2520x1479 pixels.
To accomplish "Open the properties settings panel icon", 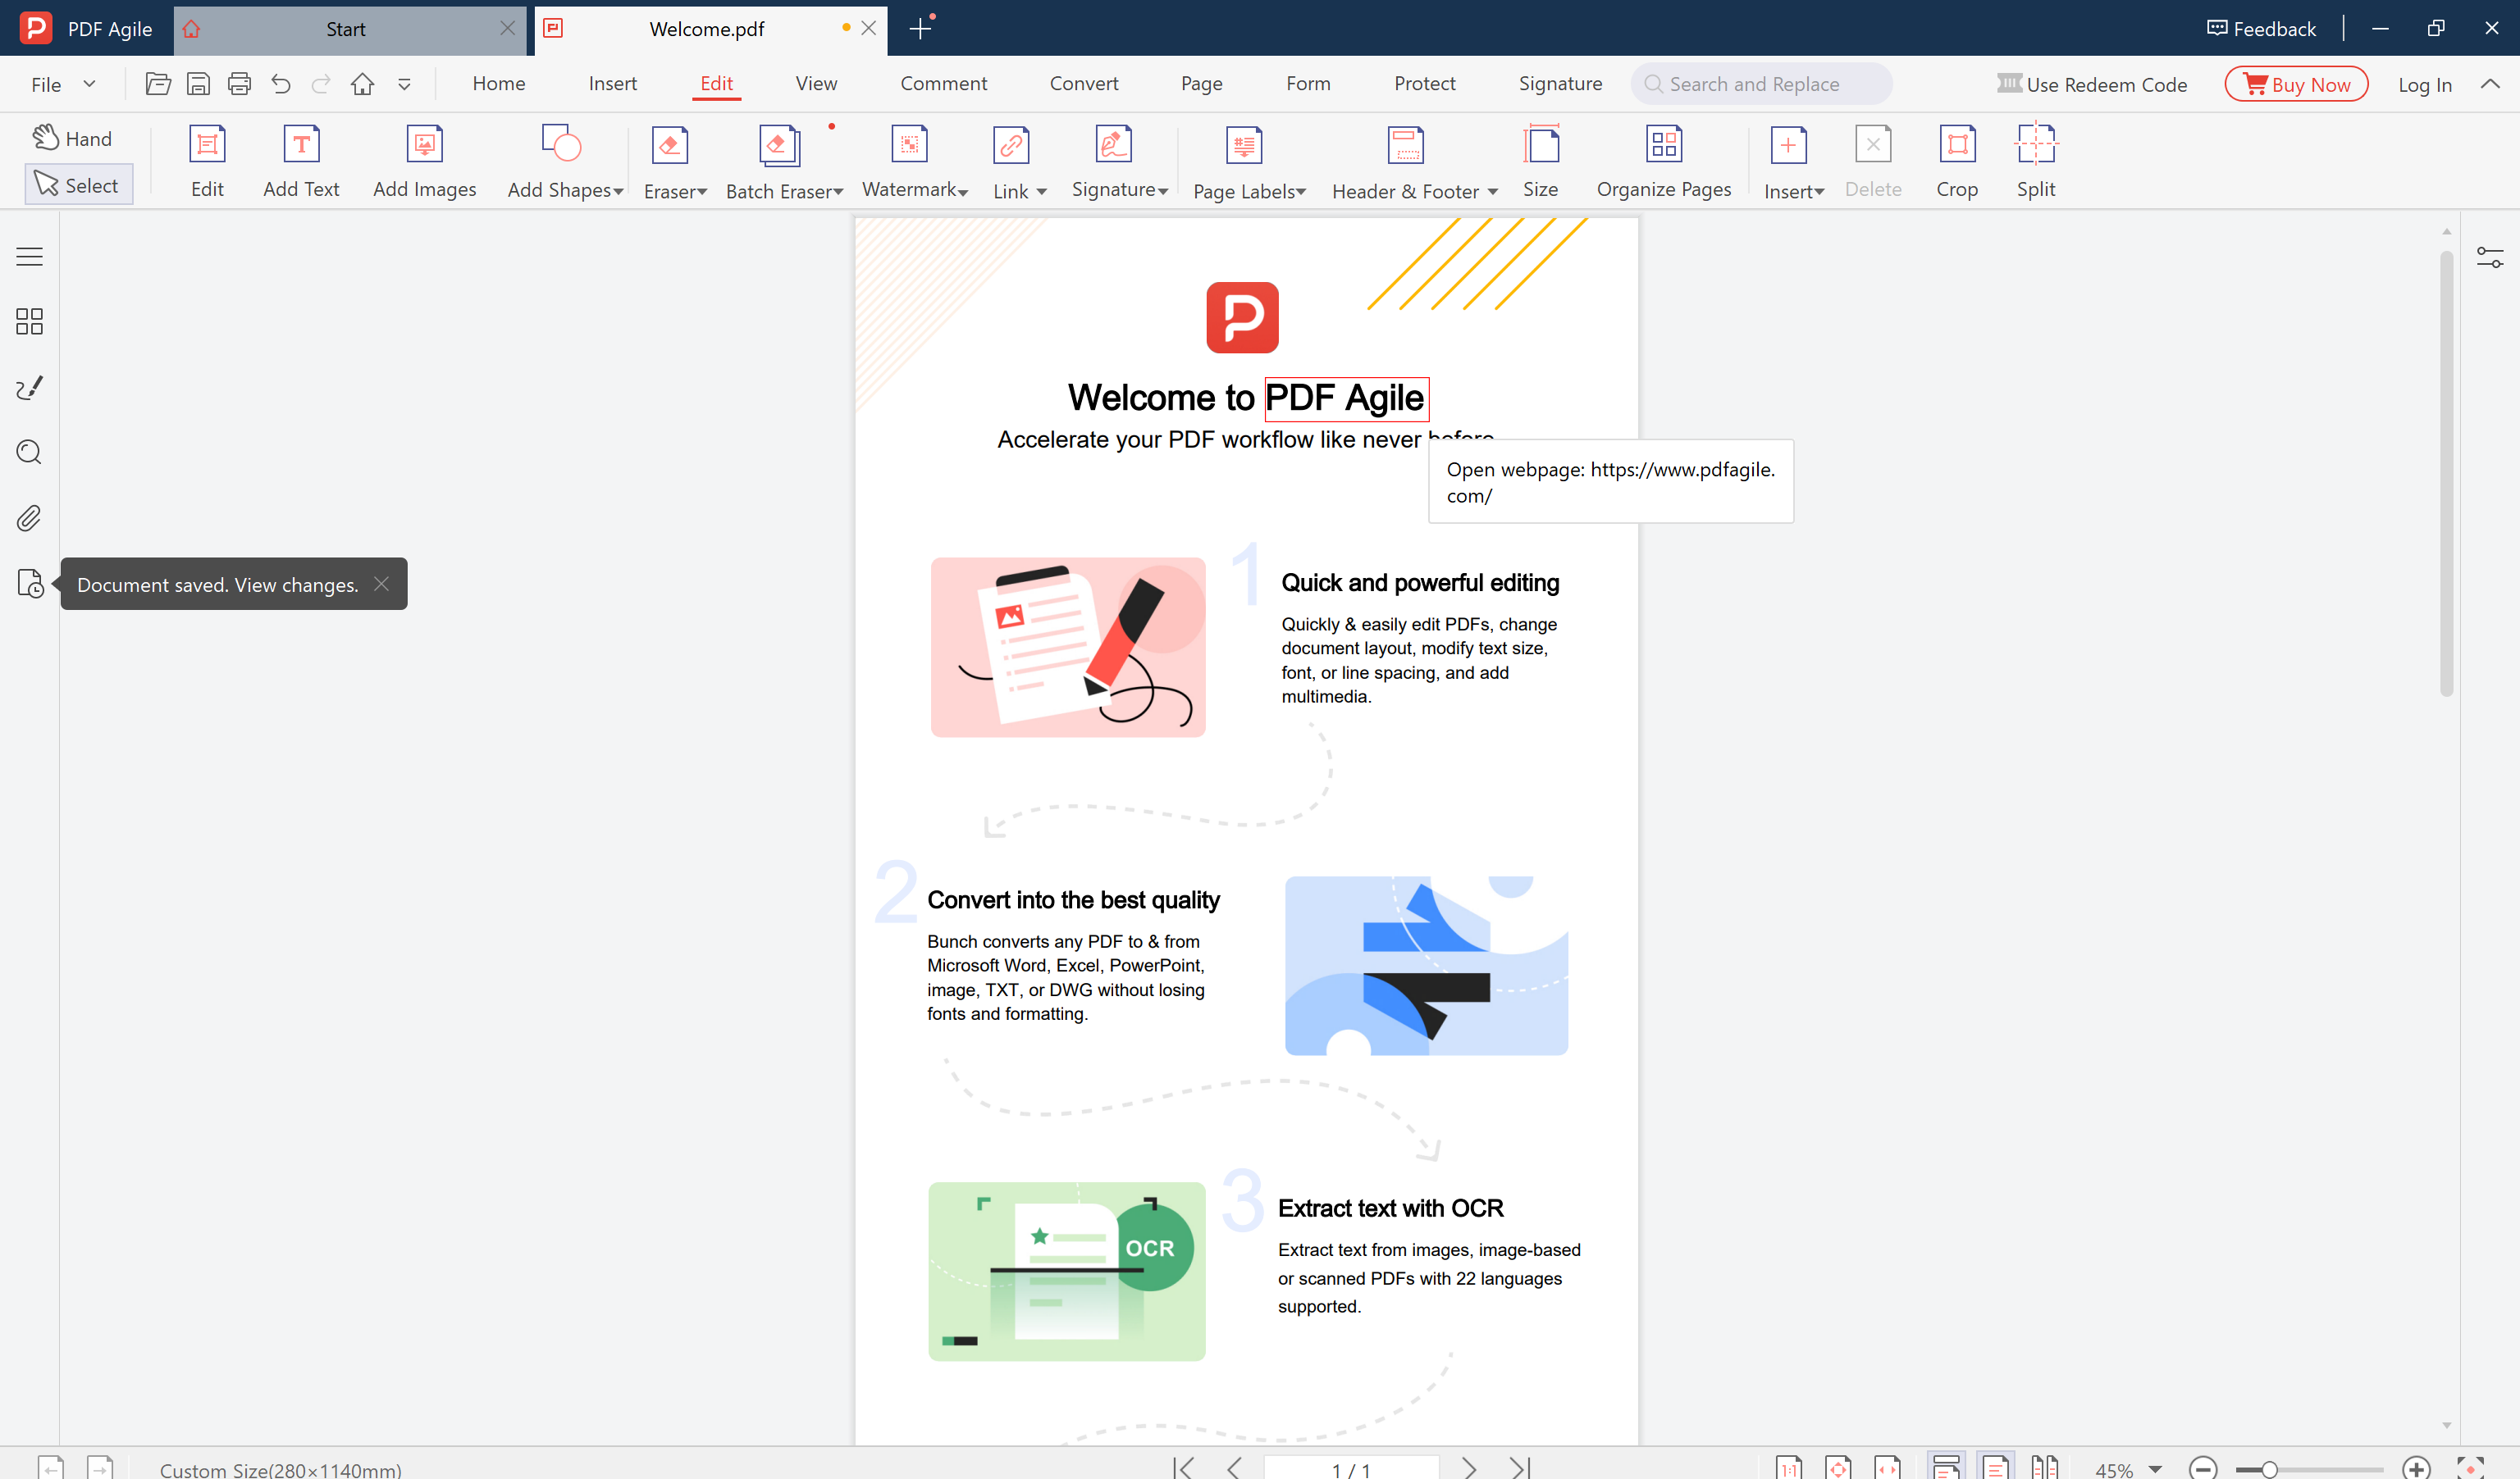I will pyautogui.click(x=2490, y=257).
